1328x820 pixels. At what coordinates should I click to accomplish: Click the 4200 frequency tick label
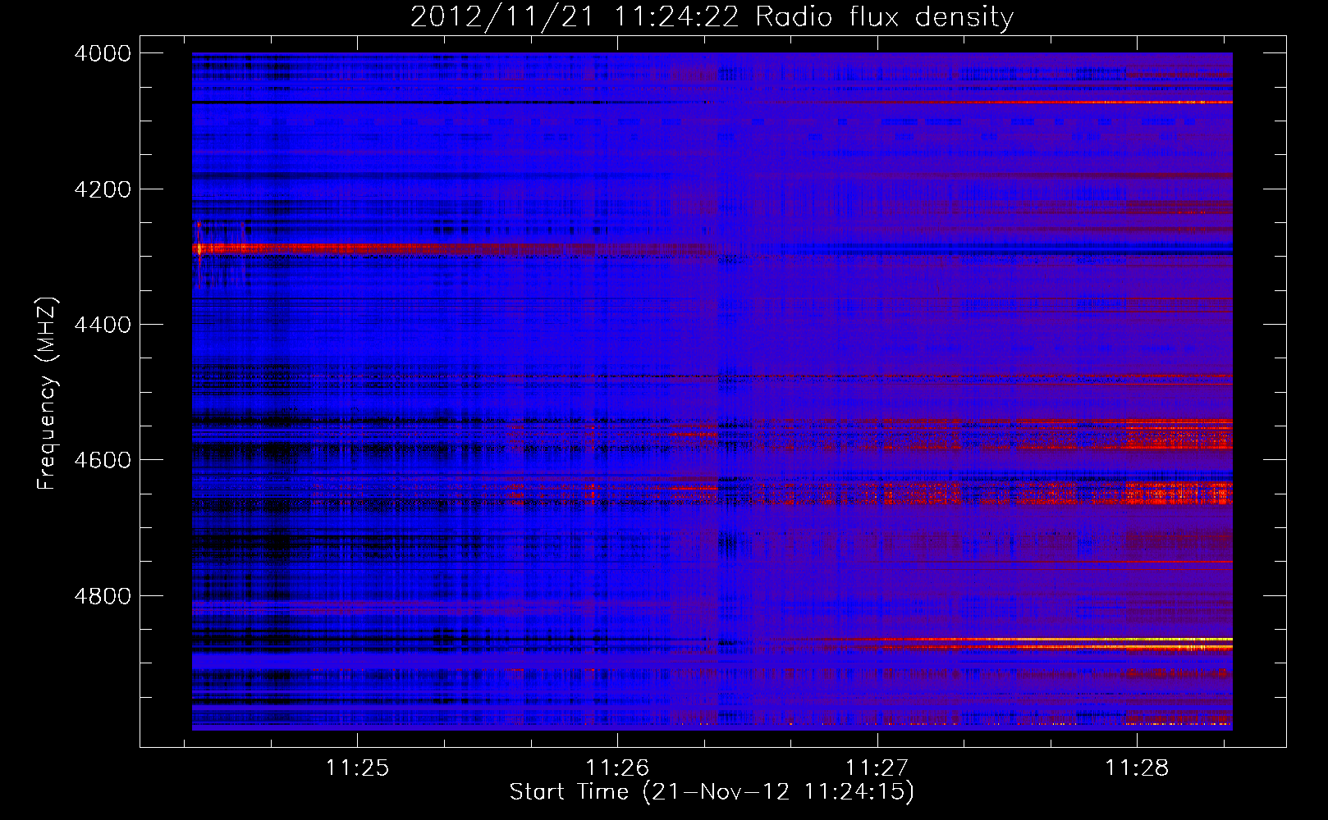click(x=103, y=189)
